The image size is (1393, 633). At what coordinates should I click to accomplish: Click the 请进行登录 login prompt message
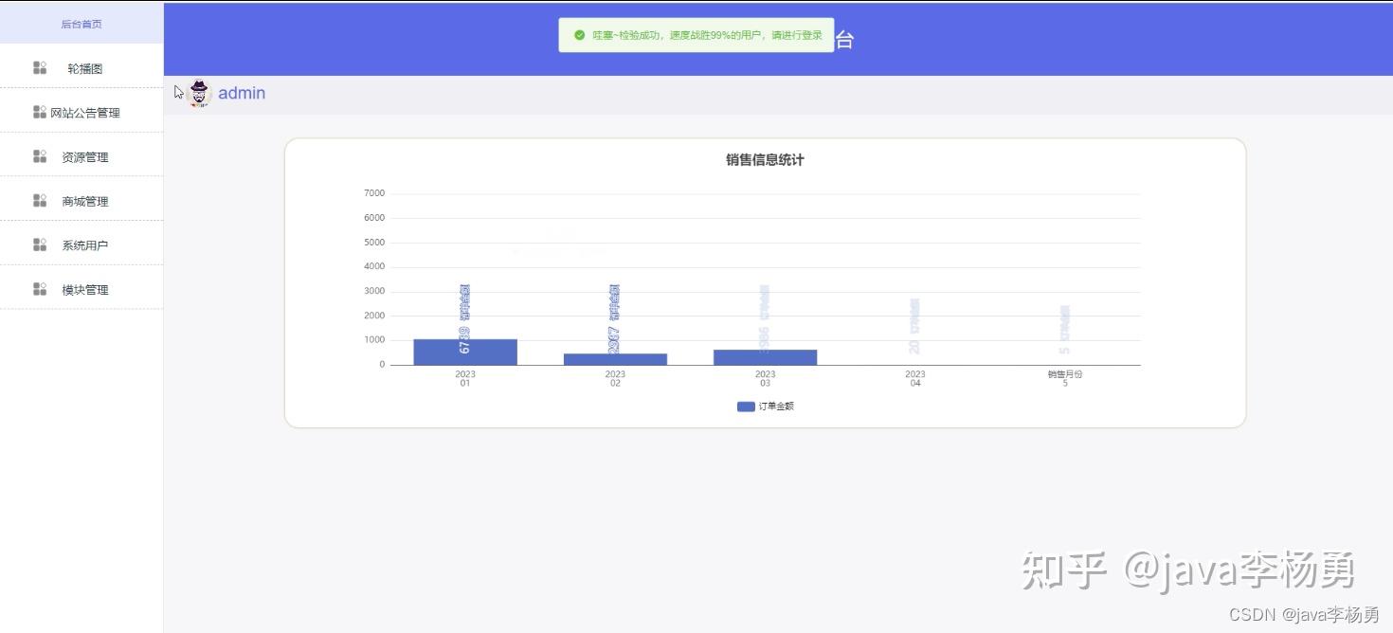800,35
